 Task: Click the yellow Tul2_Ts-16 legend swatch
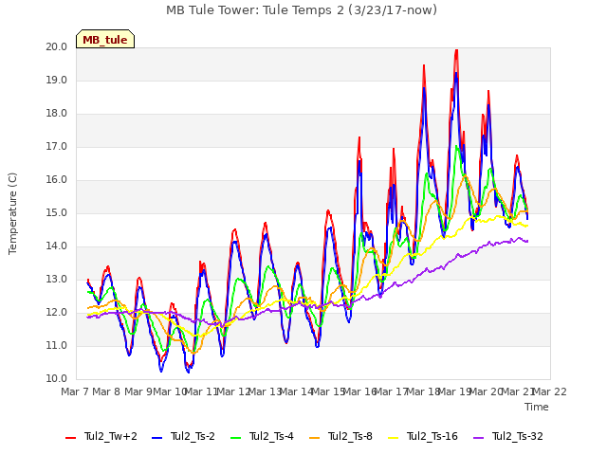[x=393, y=438]
